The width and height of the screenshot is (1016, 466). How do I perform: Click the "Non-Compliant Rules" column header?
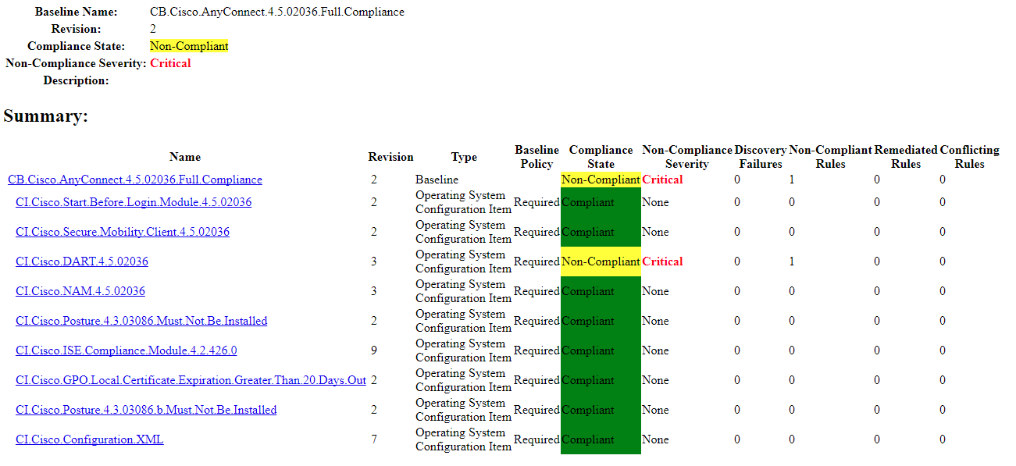tap(830, 157)
